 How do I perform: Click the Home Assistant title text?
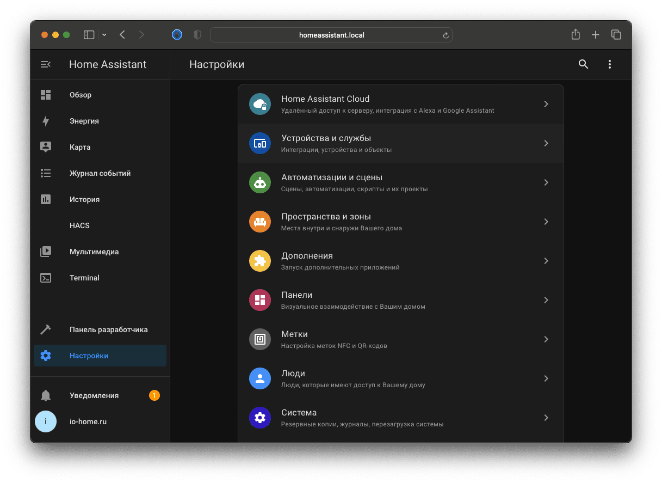coord(108,64)
